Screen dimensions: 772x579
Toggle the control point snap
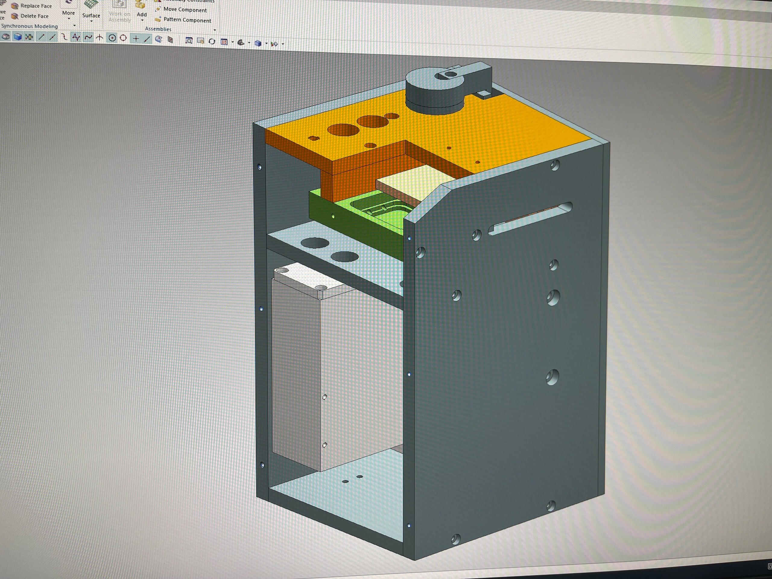tap(64, 37)
